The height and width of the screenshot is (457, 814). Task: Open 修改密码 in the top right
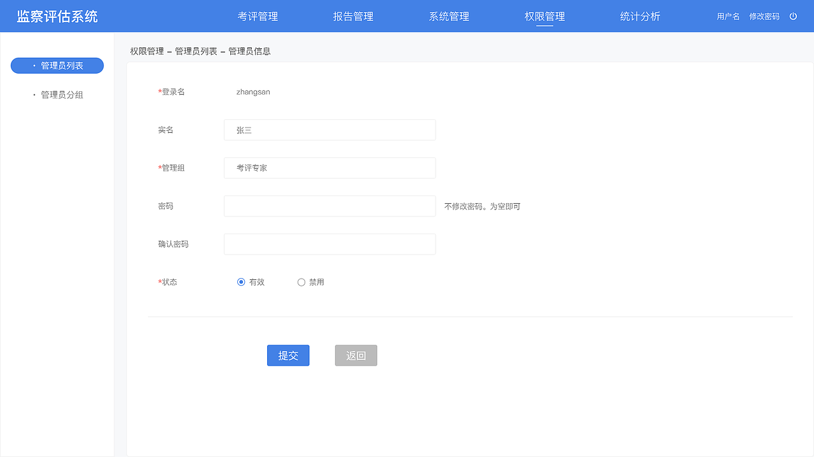pyautogui.click(x=764, y=16)
